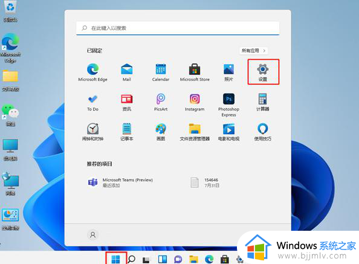Launch Edge from the taskbar

click(209, 259)
